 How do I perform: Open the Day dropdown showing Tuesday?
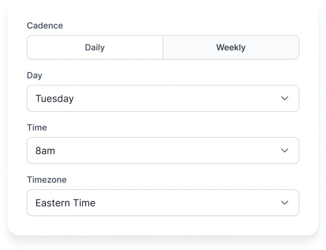(163, 98)
